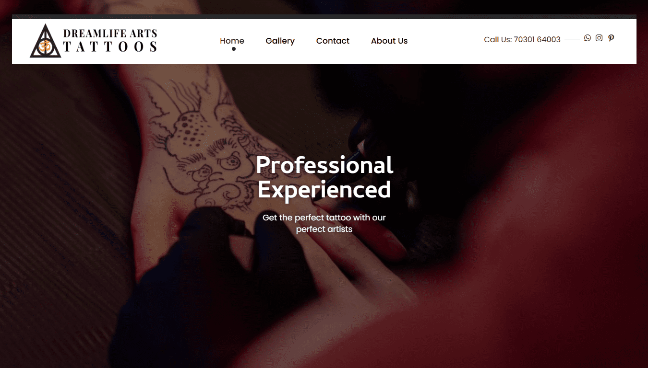Select the Professional Experienced heading
The width and height of the screenshot is (648, 368).
(324, 177)
